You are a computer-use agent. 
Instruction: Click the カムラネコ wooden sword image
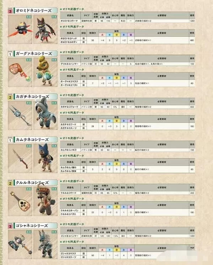[20, 158]
